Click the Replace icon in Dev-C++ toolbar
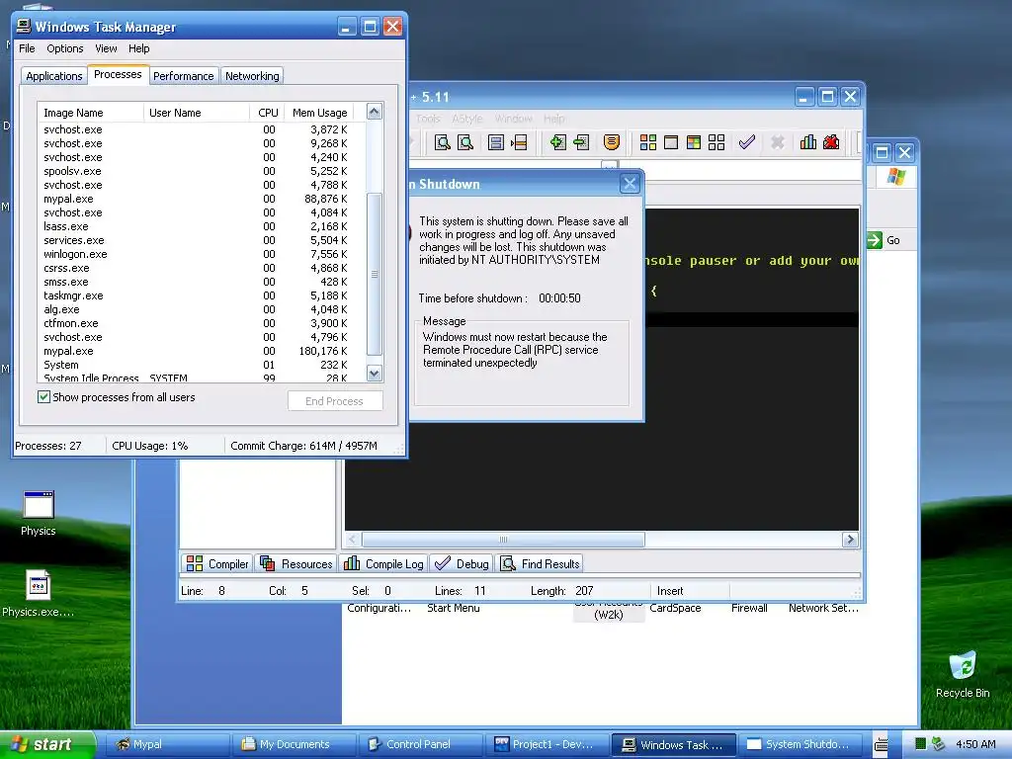The width and height of the screenshot is (1012, 759). (465, 142)
